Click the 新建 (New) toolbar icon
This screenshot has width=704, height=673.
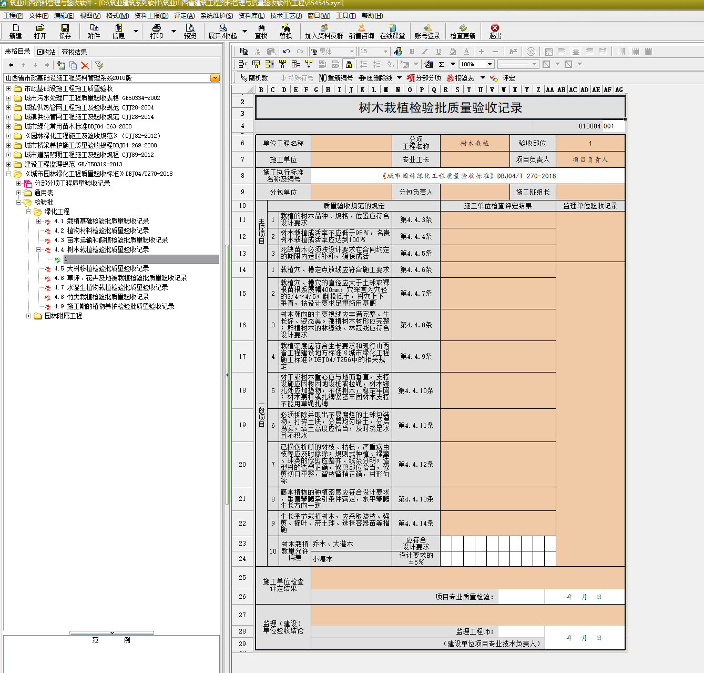point(15,32)
